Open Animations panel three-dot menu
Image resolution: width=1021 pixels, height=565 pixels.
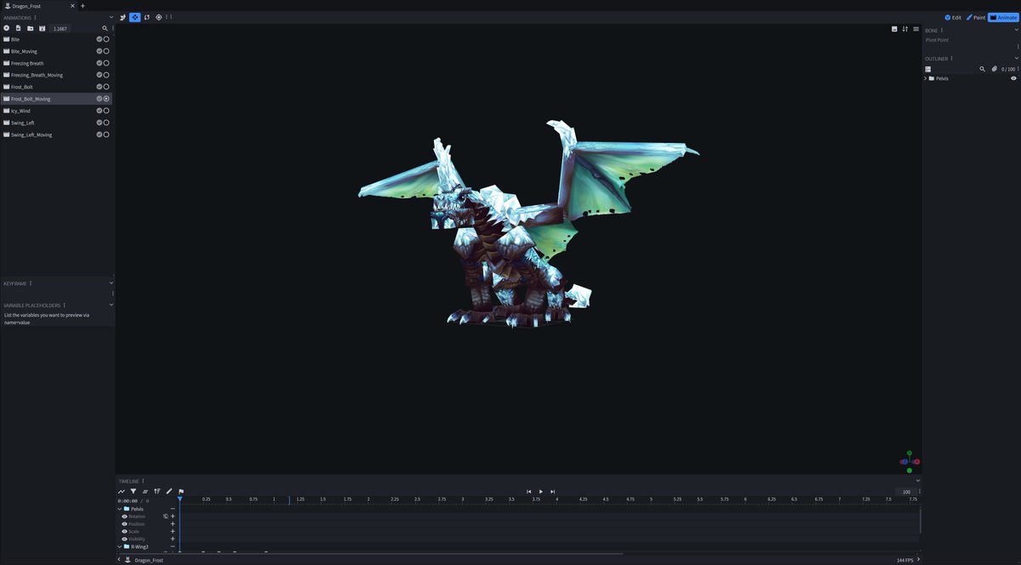pos(35,17)
